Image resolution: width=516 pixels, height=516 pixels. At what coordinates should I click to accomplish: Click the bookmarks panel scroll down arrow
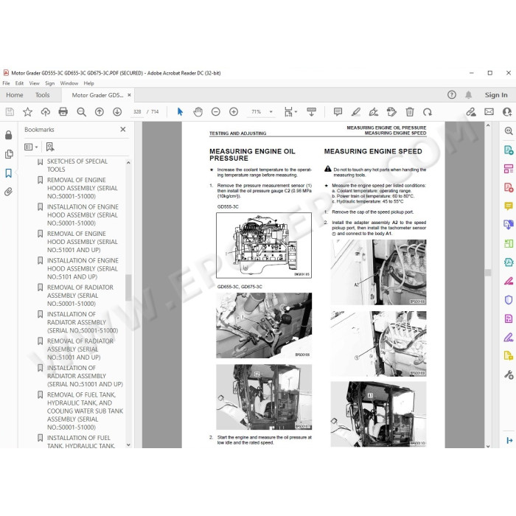tap(128, 445)
